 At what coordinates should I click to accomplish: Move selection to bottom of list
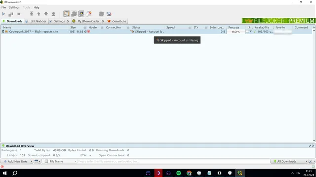[54, 14]
